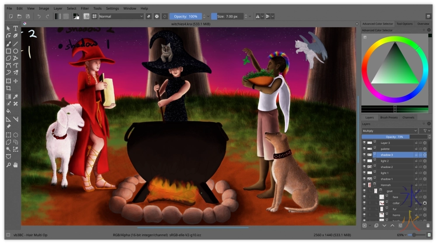437x244 pixels.
Task: Select the Text tool in the toolbox
Action: point(16,28)
